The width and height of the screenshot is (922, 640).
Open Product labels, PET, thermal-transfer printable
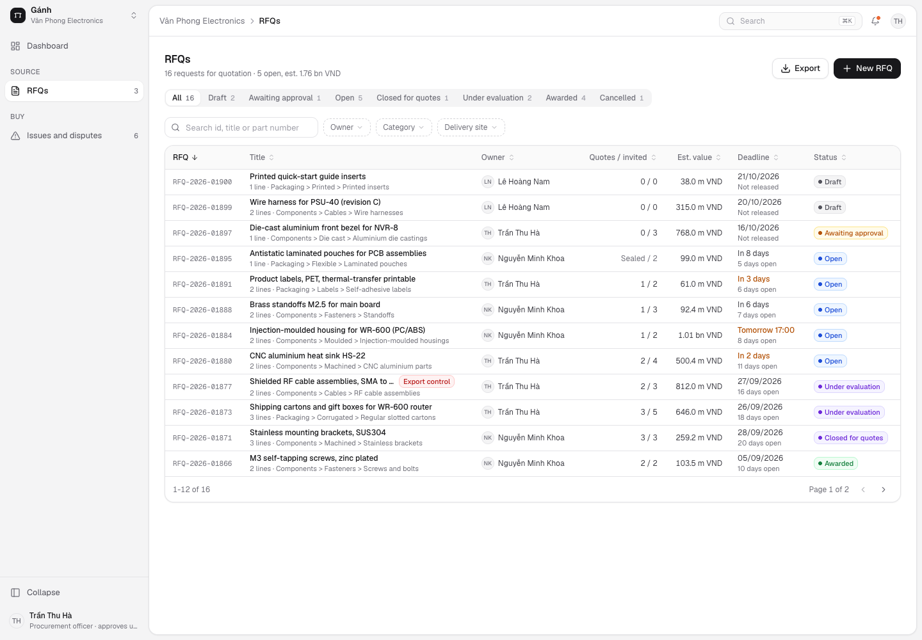(332, 279)
